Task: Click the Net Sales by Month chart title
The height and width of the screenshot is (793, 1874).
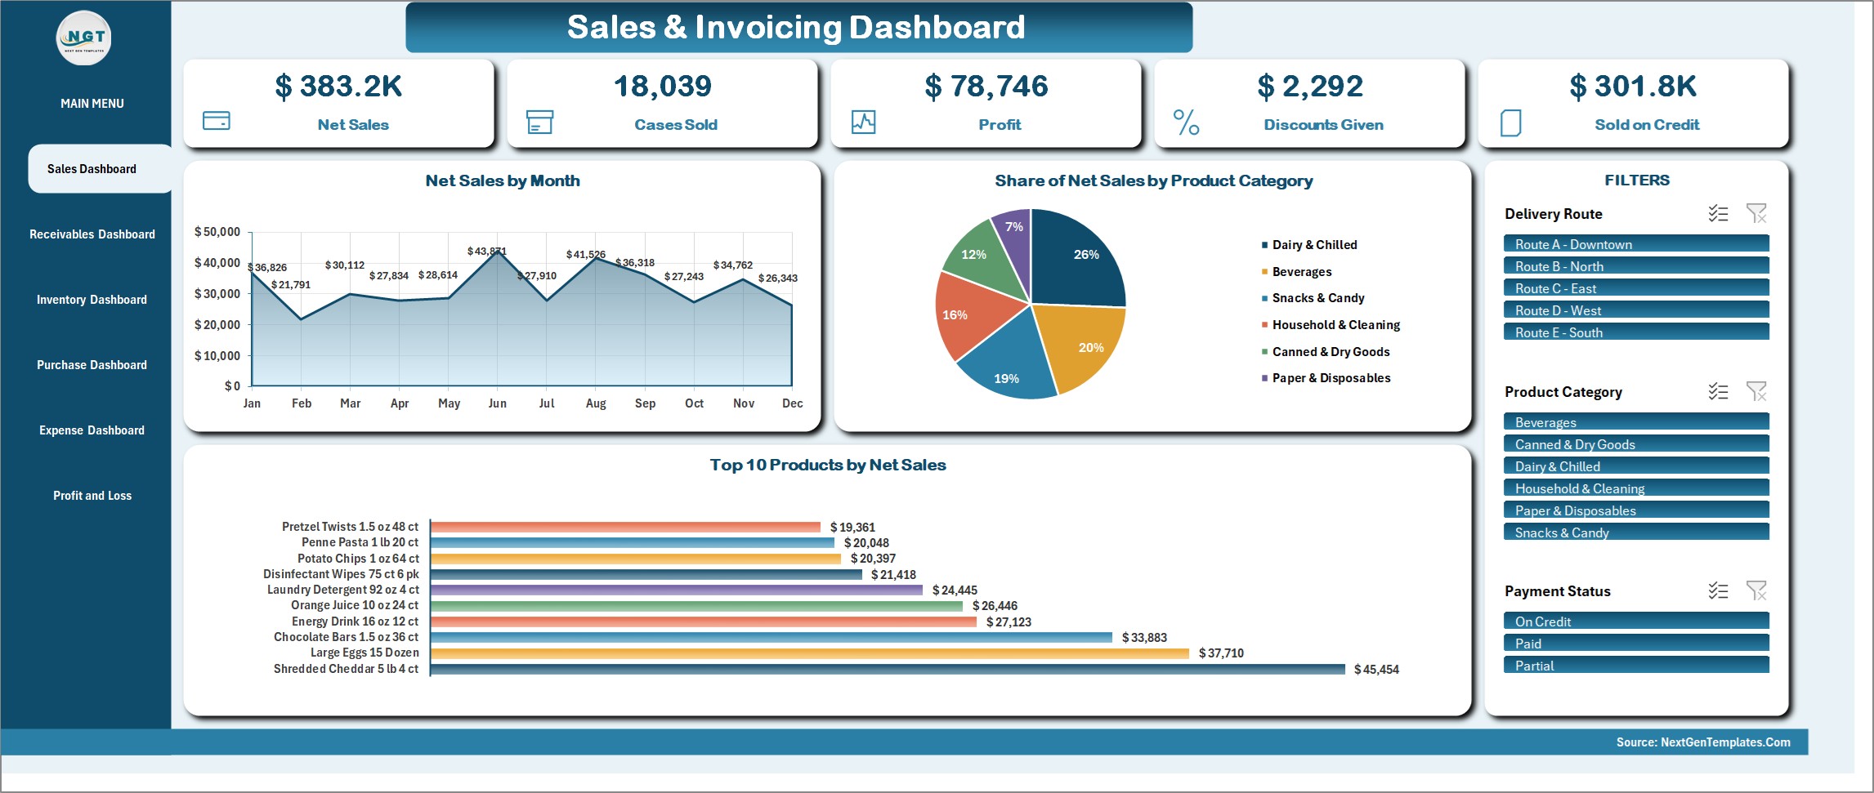Action: coord(503,180)
